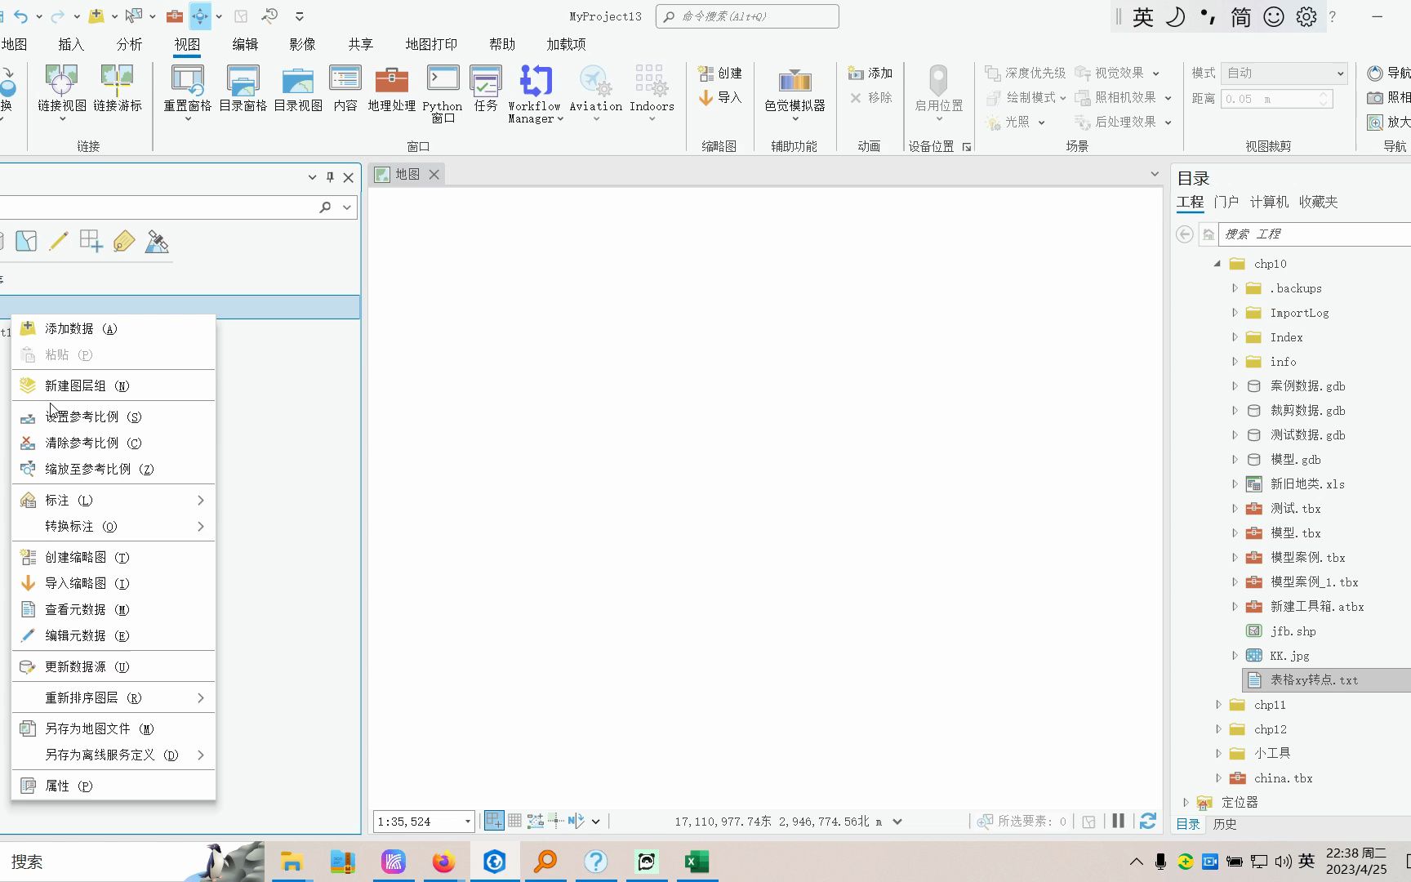Select the Aviation tool in the ribbon
1411x882 pixels.
[595, 90]
